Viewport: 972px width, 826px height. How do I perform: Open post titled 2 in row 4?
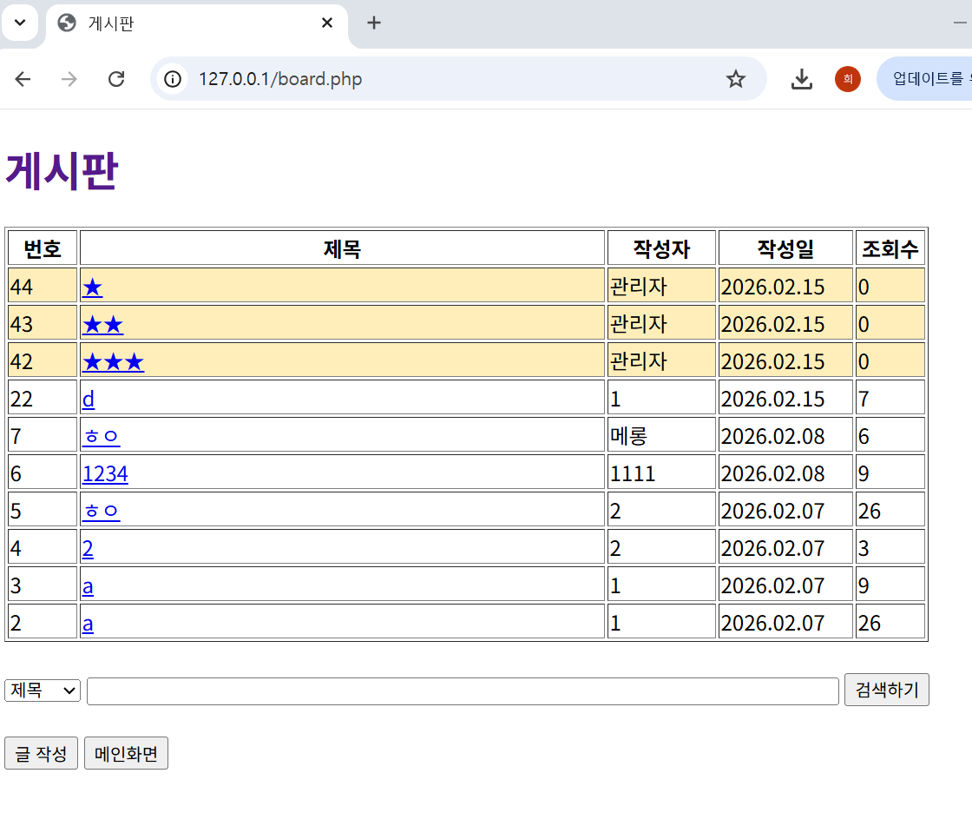(88, 548)
